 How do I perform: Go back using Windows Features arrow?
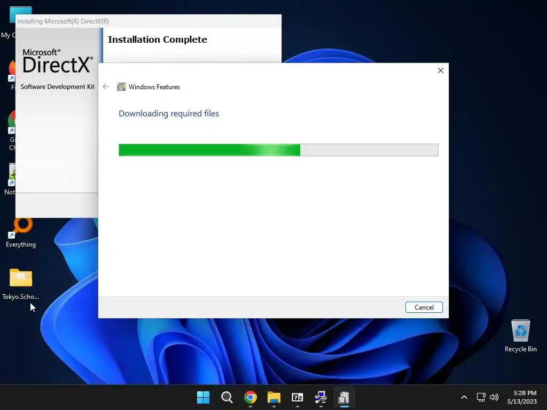(106, 86)
